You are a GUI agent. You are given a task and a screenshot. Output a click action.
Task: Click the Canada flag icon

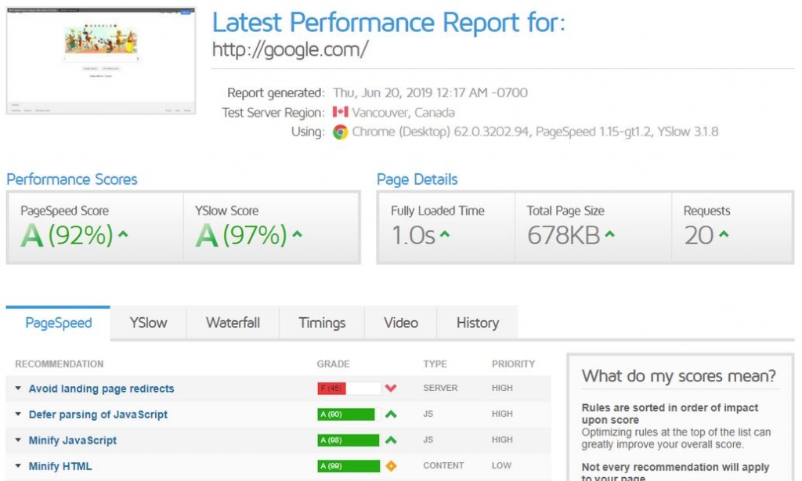tap(340, 112)
